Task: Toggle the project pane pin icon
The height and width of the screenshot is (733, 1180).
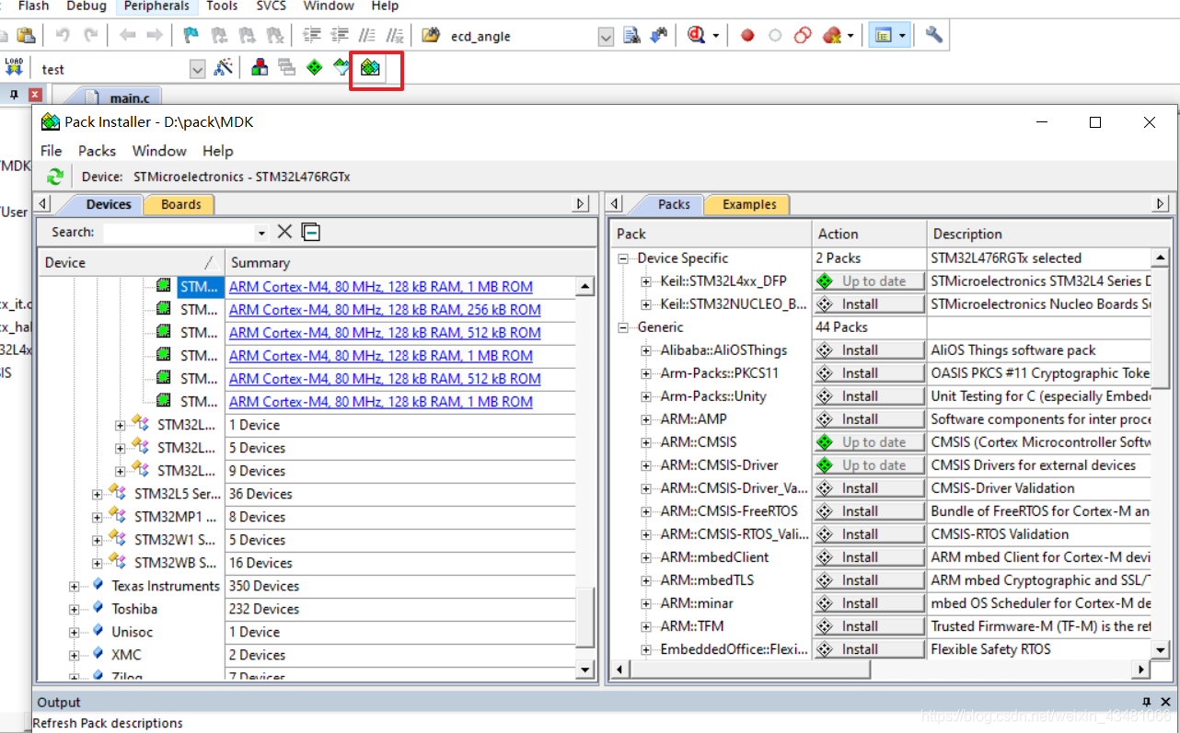Action: (x=14, y=94)
